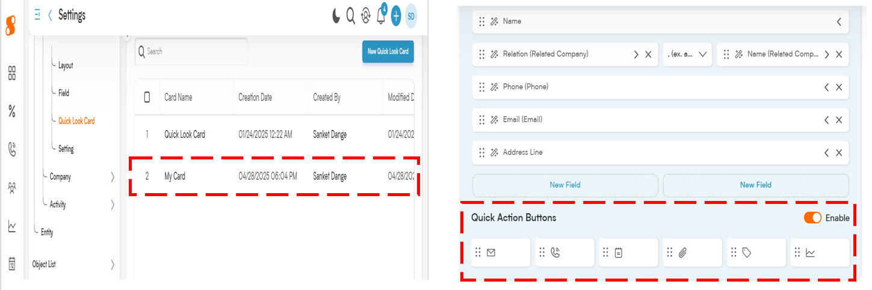The height and width of the screenshot is (290, 872).
Task: Open the separator dropdown beside Relation field
Action: tap(687, 54)
